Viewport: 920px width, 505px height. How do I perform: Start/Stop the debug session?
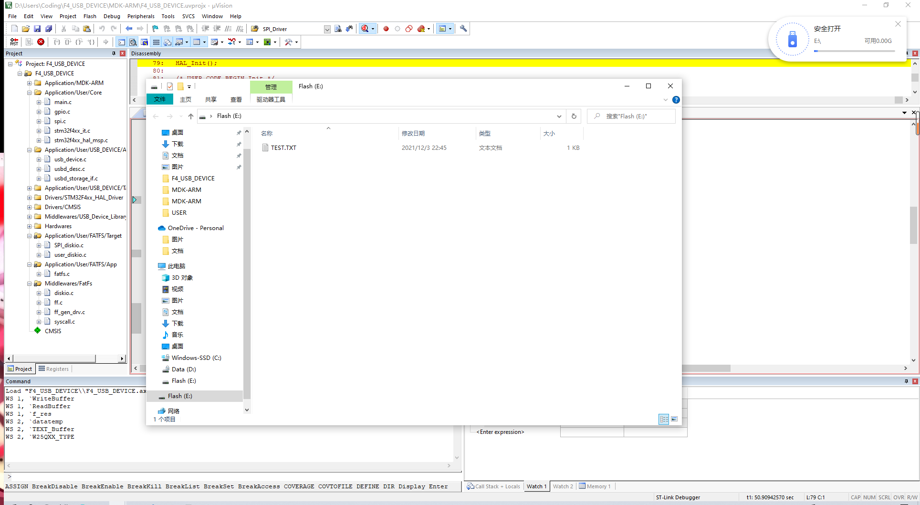(365, 29)
